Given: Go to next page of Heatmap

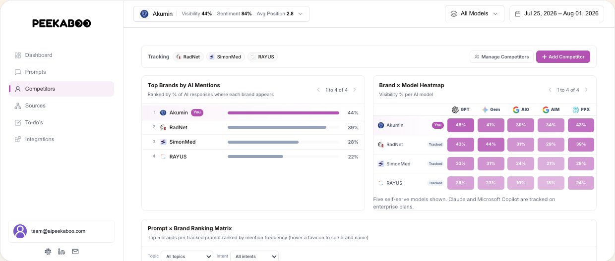Looking at the screenshot, I should (586, 90).
